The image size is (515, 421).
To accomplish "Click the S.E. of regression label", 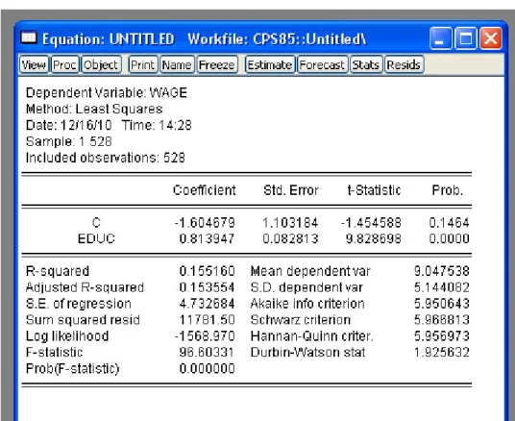I will click(x=79, y=304).
